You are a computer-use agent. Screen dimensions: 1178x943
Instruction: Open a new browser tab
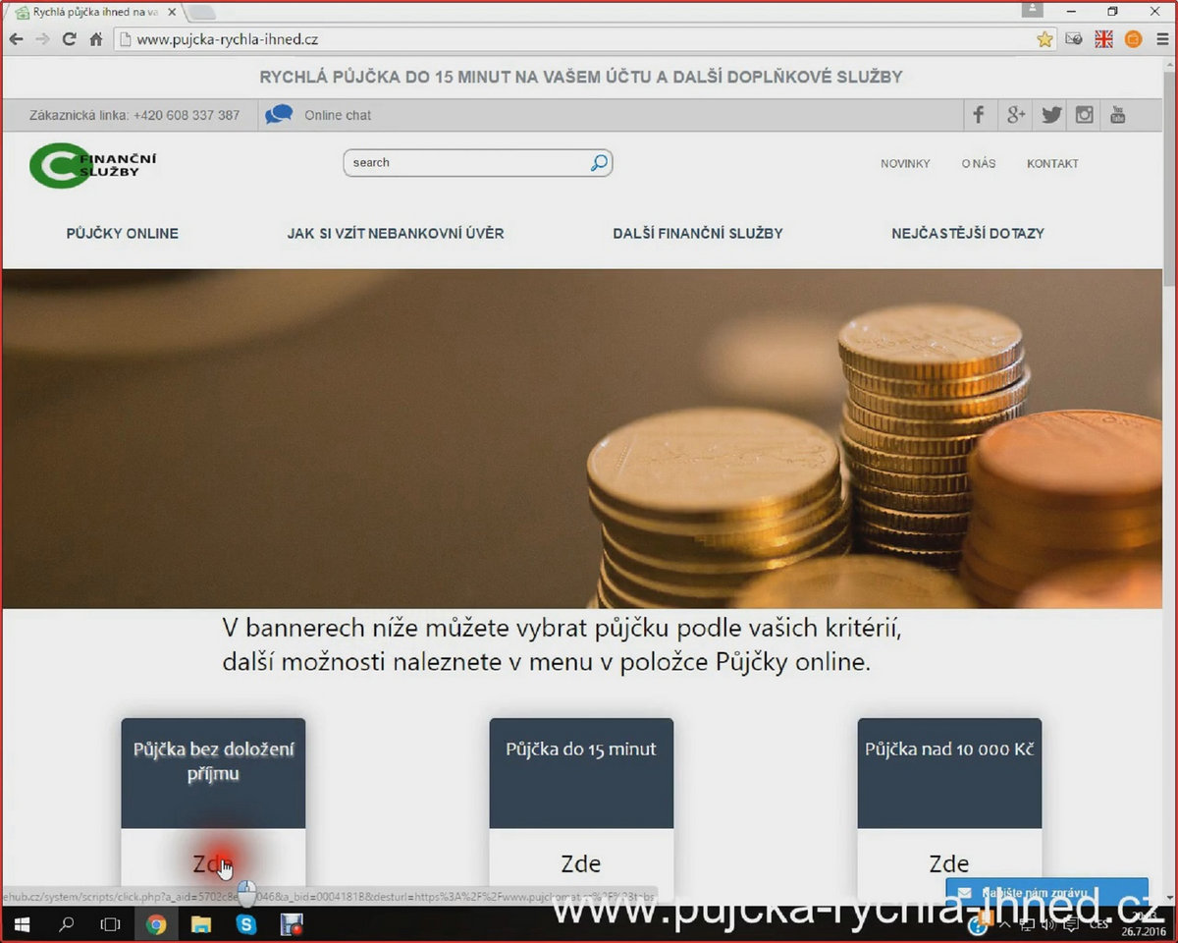(201, 13)
